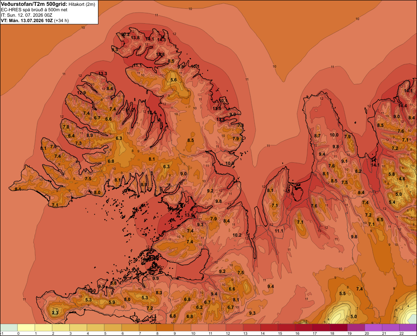Viewport: 417px width, 336px height.
Task: Click the "4.6" temperature value
Action: click(x=402, y=179)
